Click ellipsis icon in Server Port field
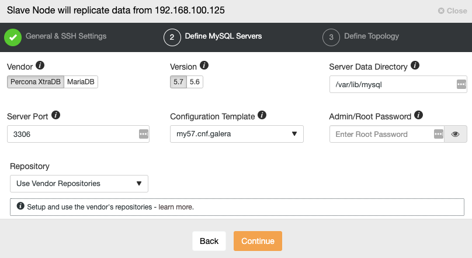This screenshot has height=258, width=472. 144,134
